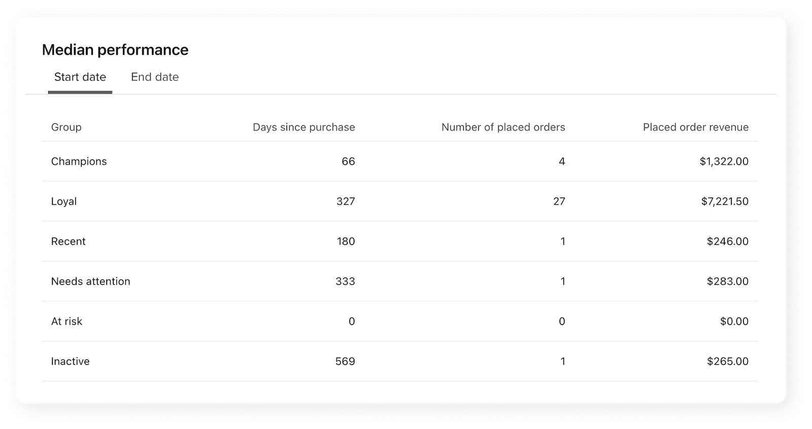
Task: Select the Inactive group row
Action: 400,362
